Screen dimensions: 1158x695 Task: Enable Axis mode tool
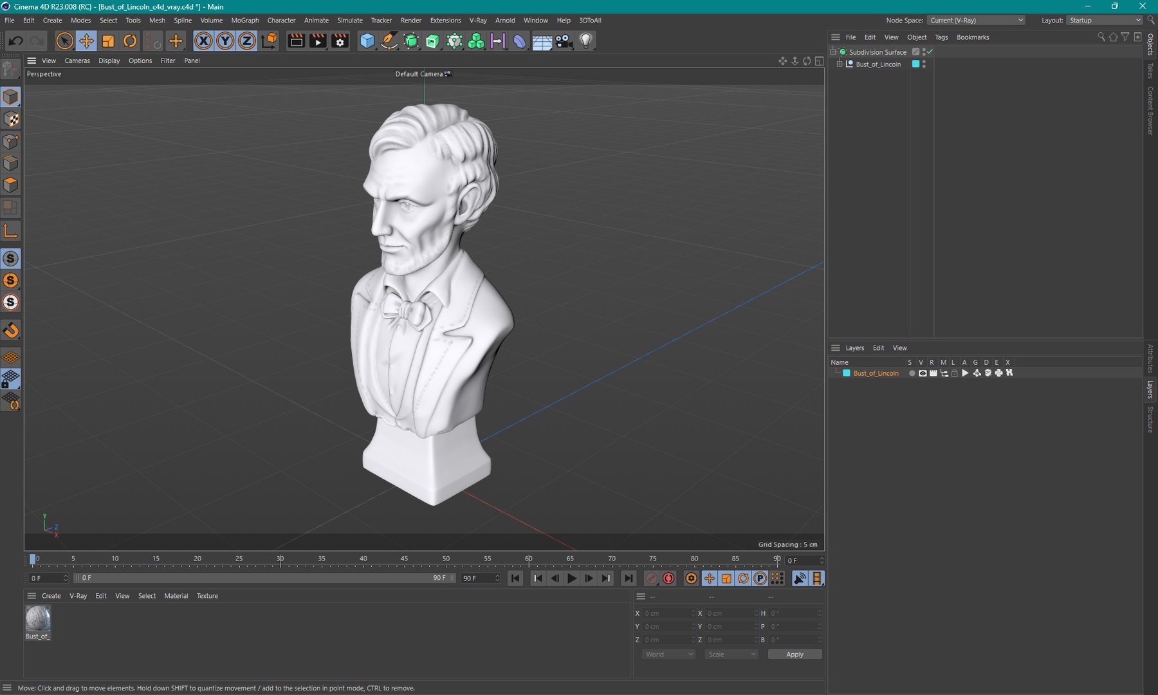pos(11,230)
